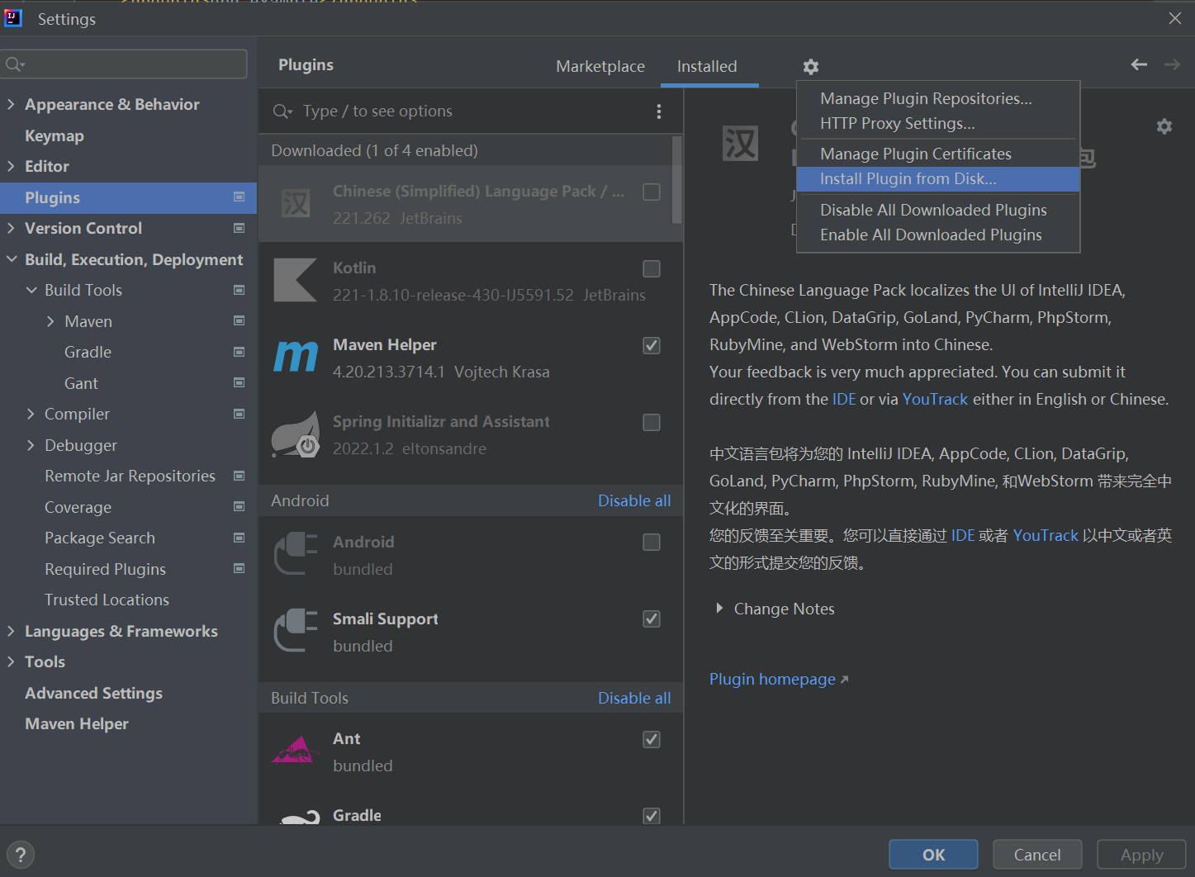
Task: Click the Smali Support plug icon
Action: point(296,631)
